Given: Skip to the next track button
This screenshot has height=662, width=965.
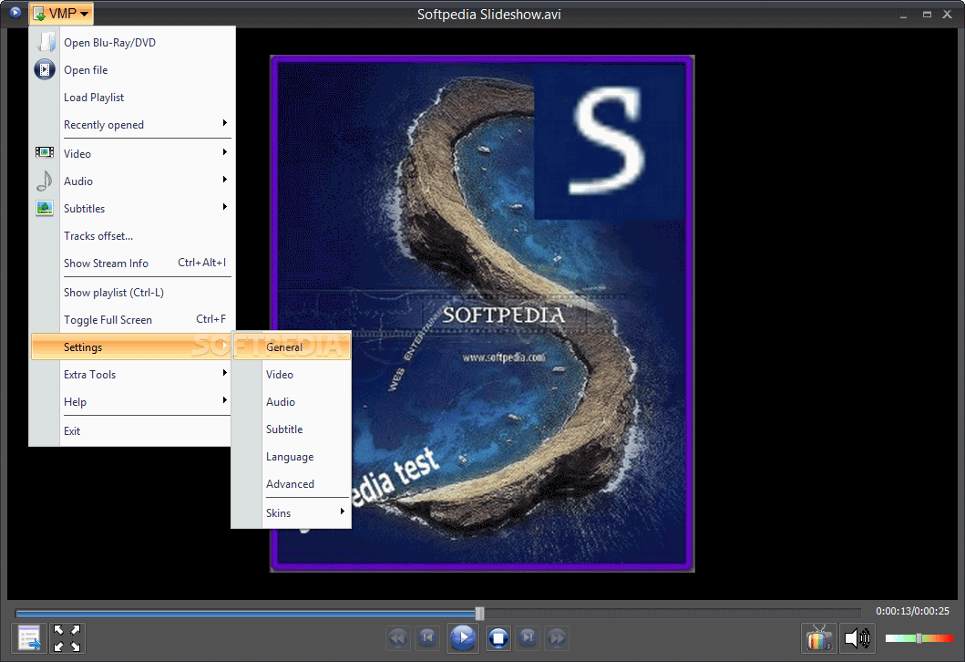Looking at the screenshot, I should [x=528, y=637].
